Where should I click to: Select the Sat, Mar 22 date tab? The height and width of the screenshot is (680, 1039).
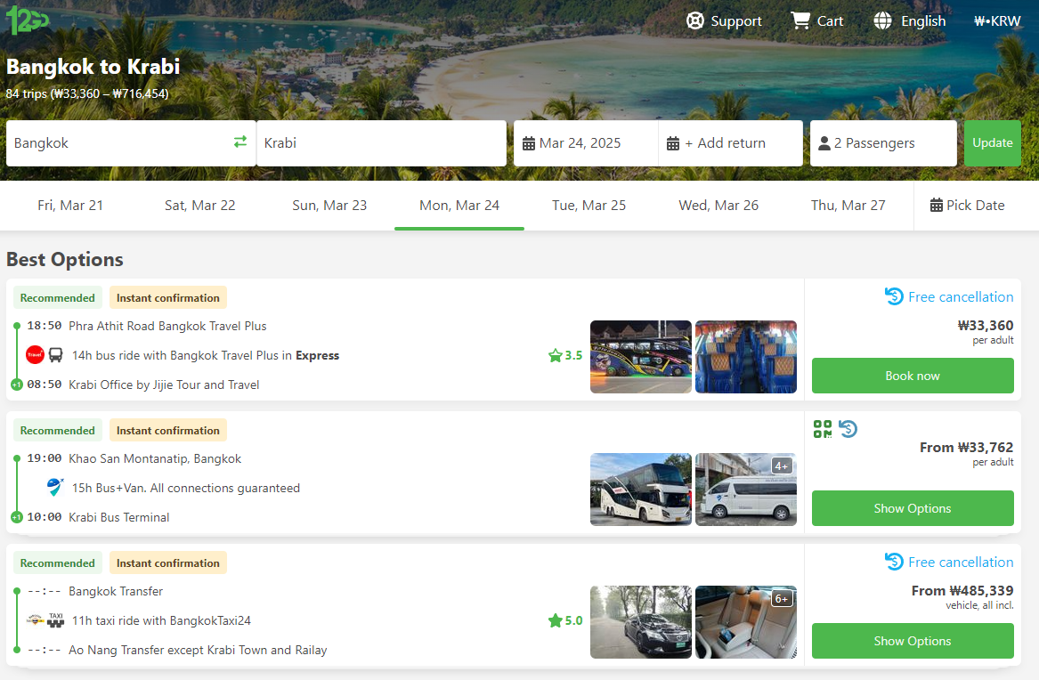click(x=200, y=206)
